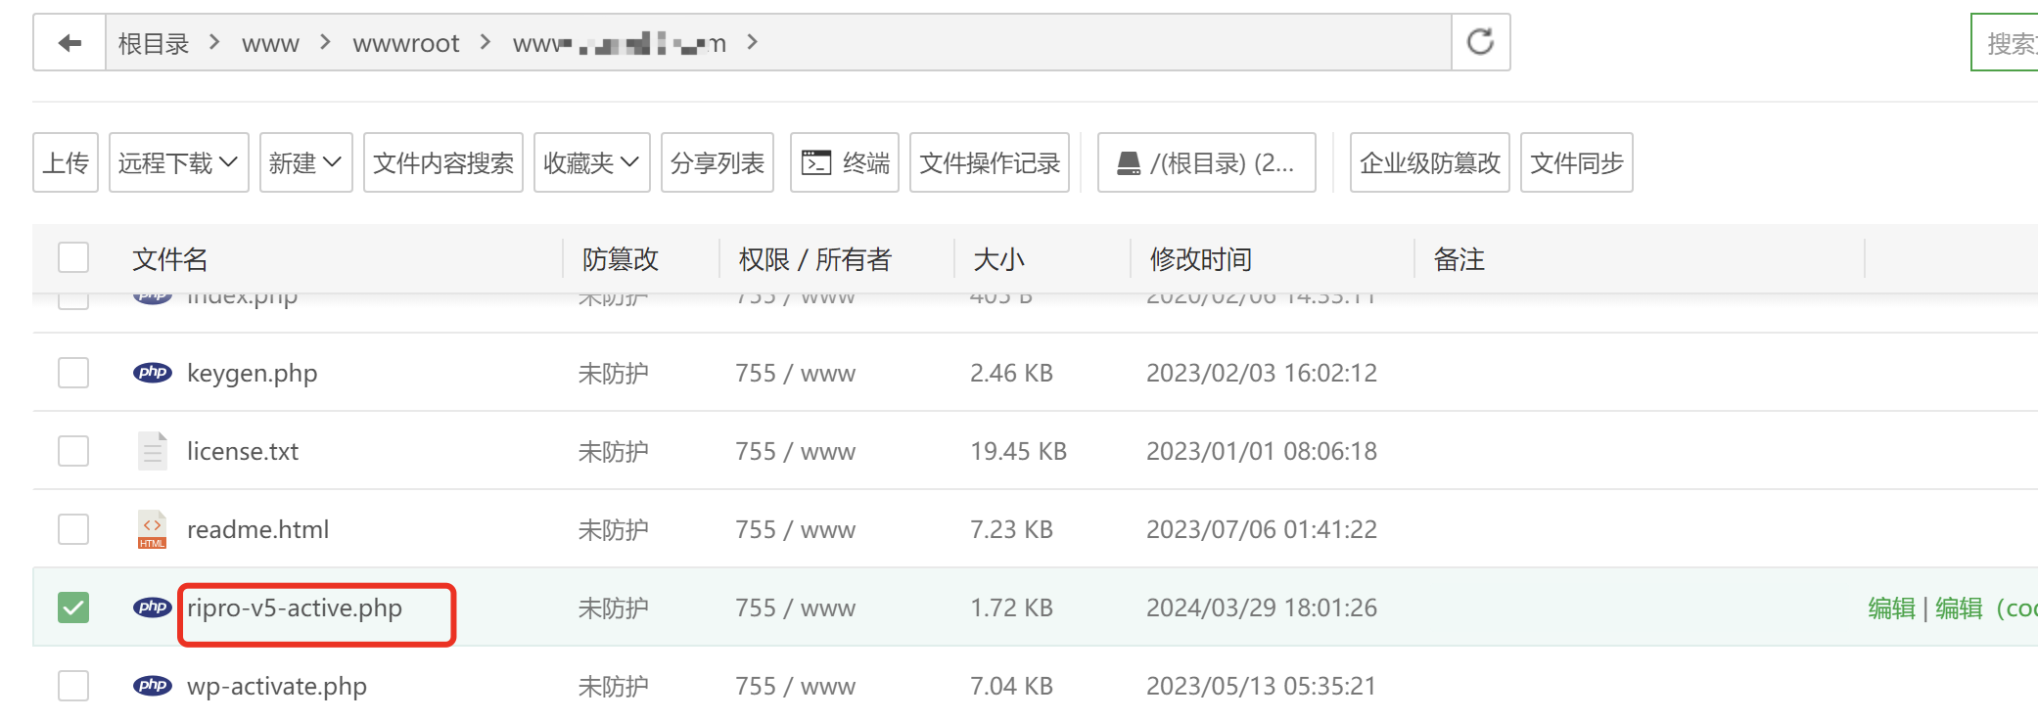Check the readme.html row checkbox

pos(73,529)
